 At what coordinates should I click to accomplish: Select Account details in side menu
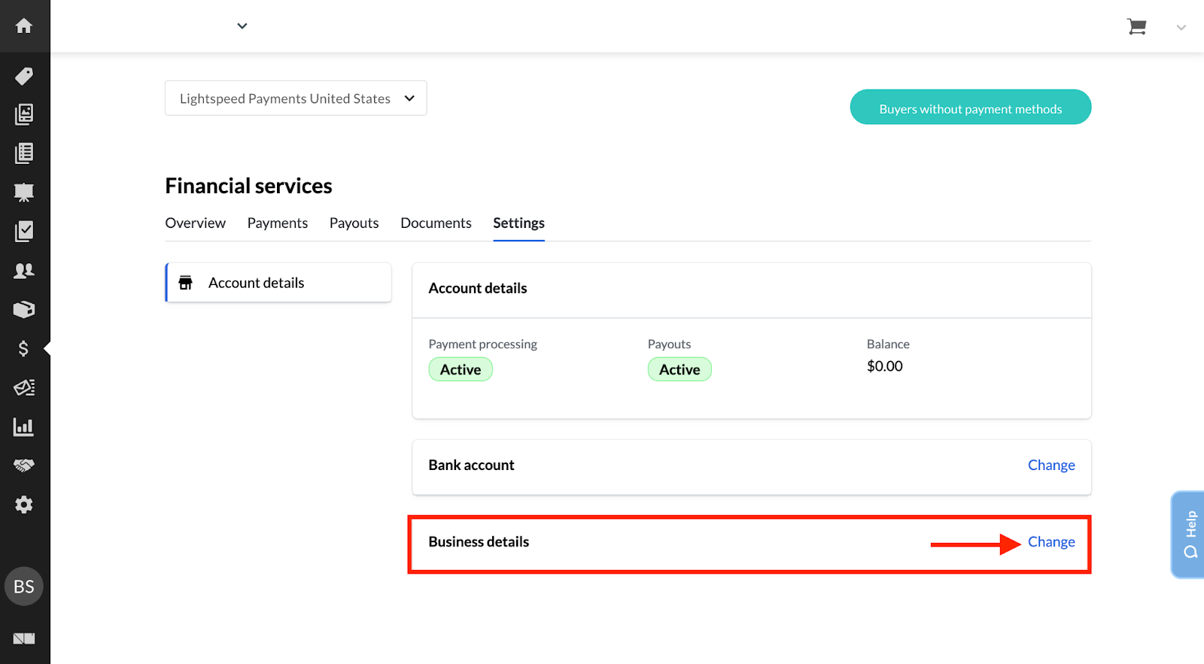[x=278, y=283]
